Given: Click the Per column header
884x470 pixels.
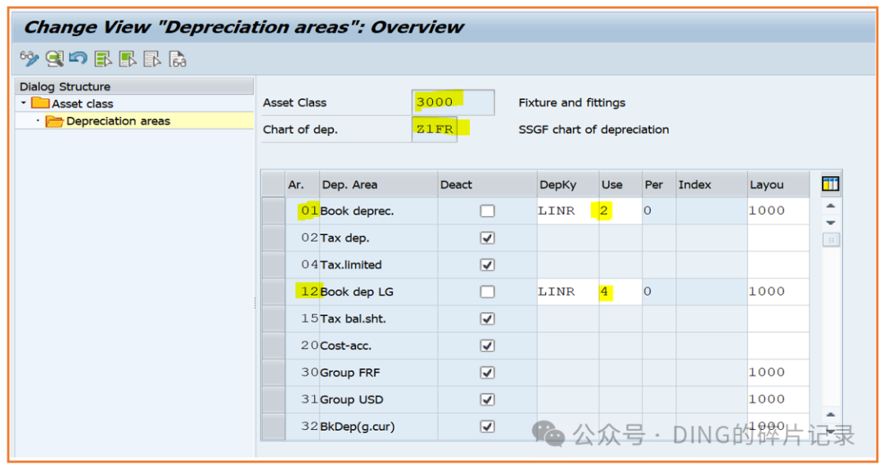Looking at the screenshot, I should pos(659,184).
